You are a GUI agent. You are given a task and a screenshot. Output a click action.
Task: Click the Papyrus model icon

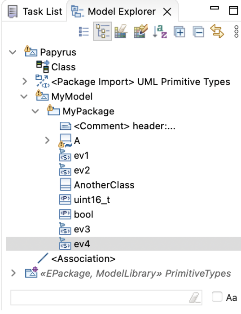(x=31, y=51)
